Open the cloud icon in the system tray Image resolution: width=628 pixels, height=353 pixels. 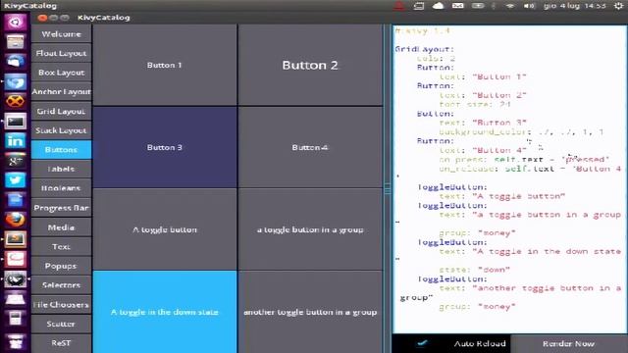click(439, 6)
